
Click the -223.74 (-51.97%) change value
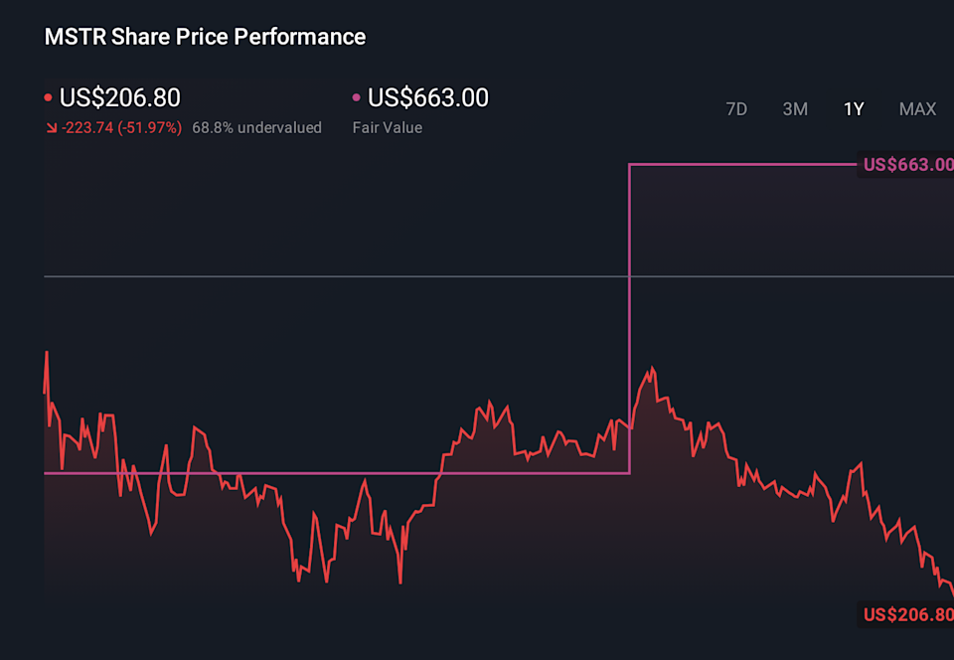(x=120, y=128)
